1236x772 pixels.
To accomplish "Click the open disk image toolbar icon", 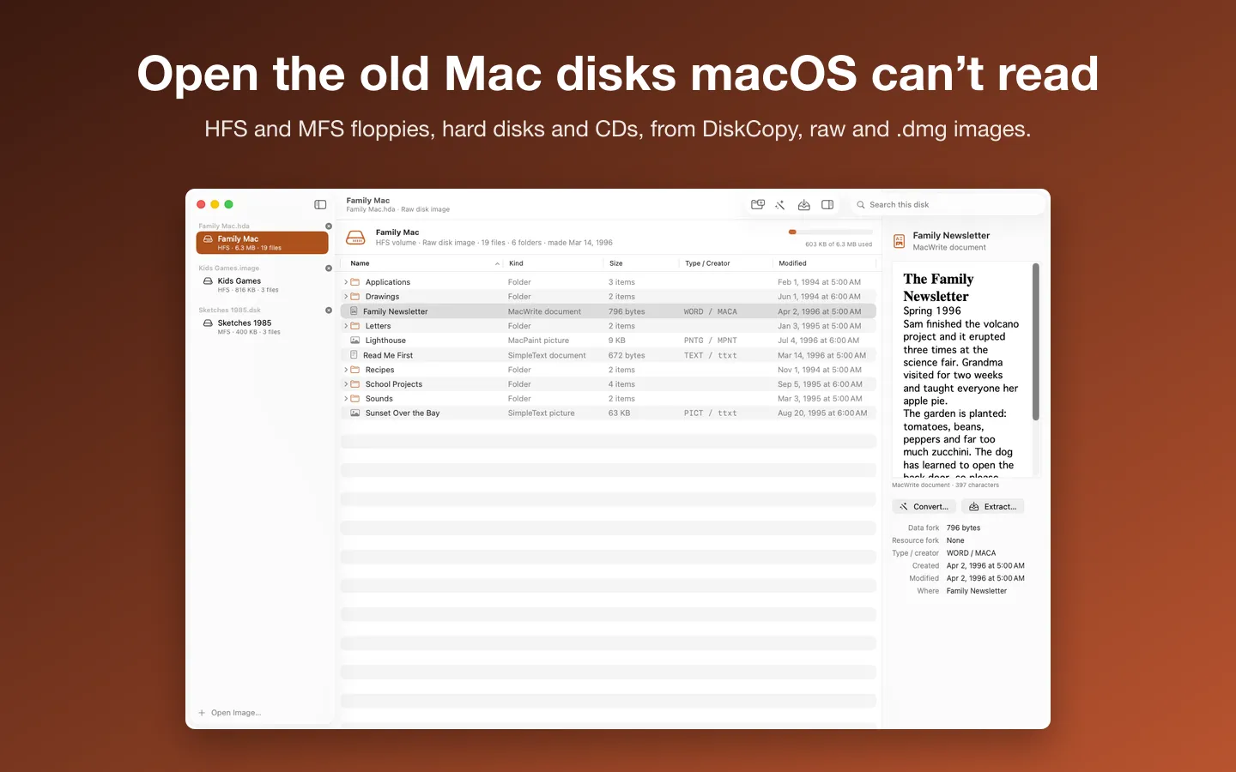I will coord(758,205).
